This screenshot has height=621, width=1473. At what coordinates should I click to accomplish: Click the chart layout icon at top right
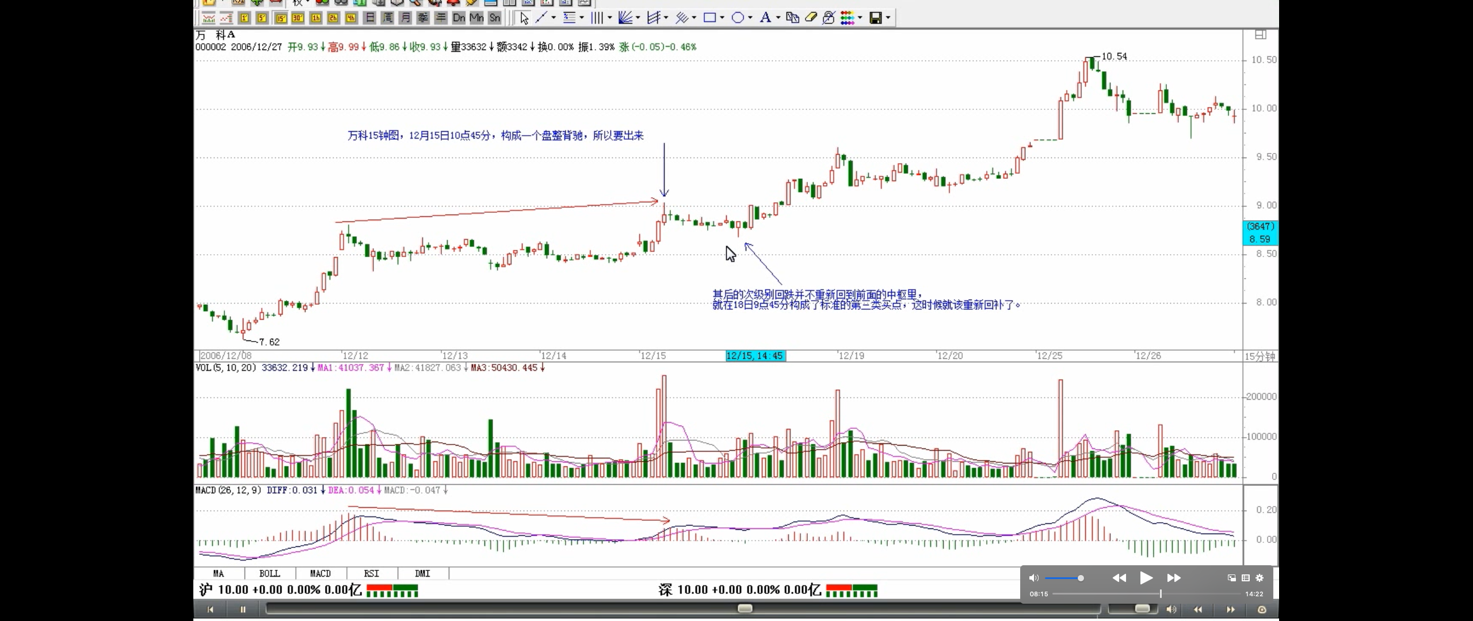[x=1261, y=34]
